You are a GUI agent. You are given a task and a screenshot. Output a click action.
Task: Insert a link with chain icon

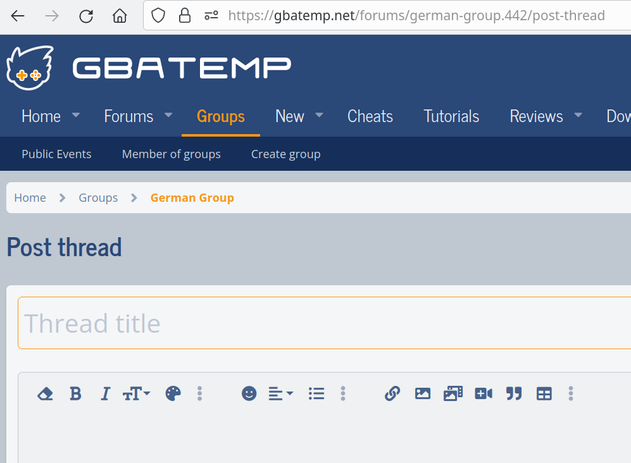(x=392, y=393)
